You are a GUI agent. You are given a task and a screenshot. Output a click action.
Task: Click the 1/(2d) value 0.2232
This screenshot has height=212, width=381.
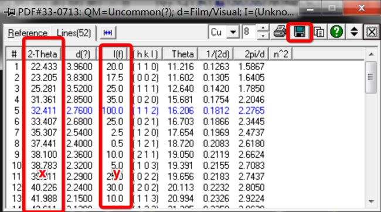[x=216, y=187]
